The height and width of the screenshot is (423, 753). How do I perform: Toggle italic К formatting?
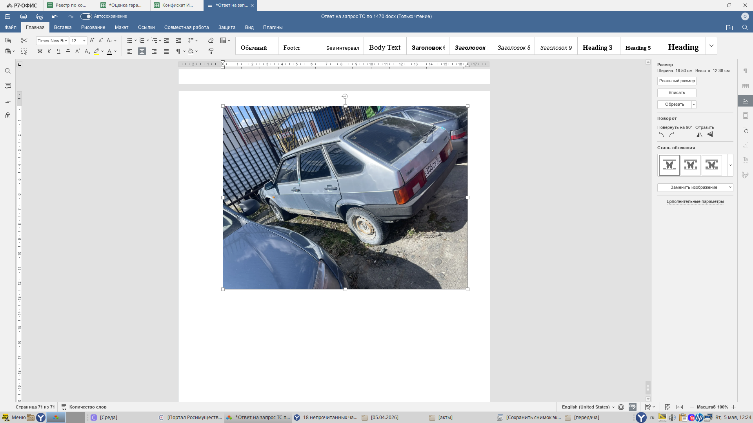click(x=49, y=51)
